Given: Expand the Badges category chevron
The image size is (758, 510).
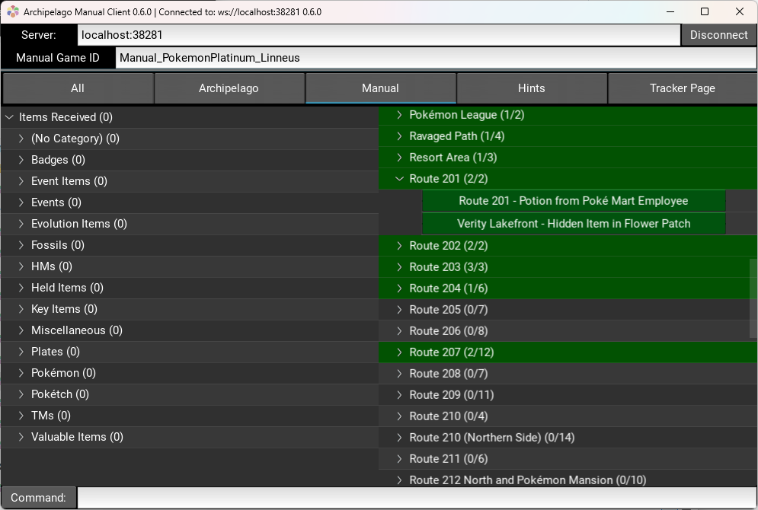Looking at the screenshot, I should 21,160.
